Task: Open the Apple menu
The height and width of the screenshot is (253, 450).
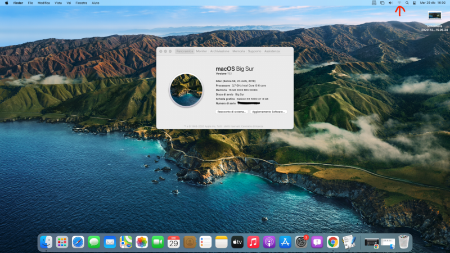Action: pyautogui.click(x=7, y=3)
